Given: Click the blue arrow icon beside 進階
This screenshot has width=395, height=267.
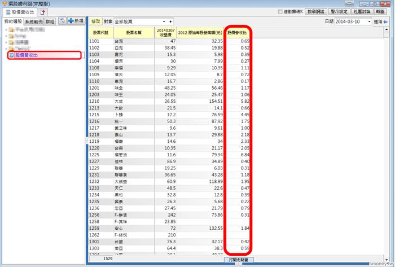Looking at the screenshot, I should click(385, 22).
